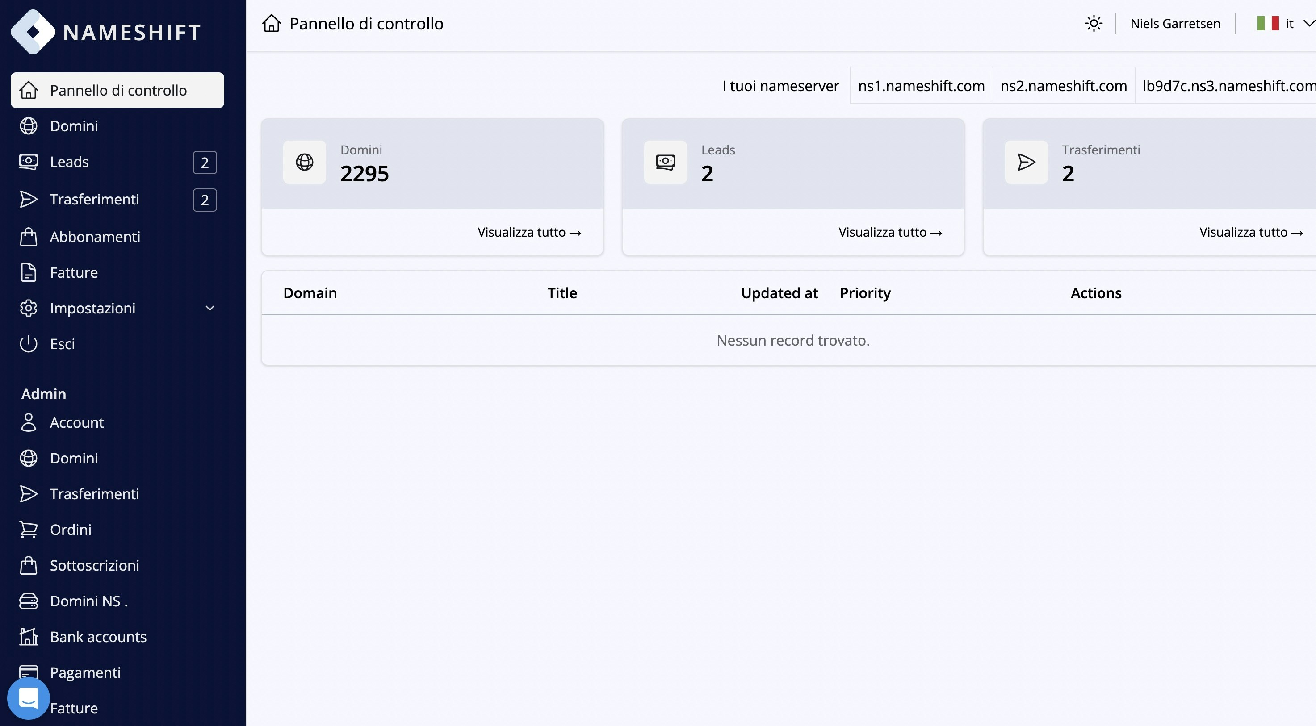1316x726 pixels.
Task: Click the Trasferimenti count badge in sidebar
Action: tap(205, 200)
